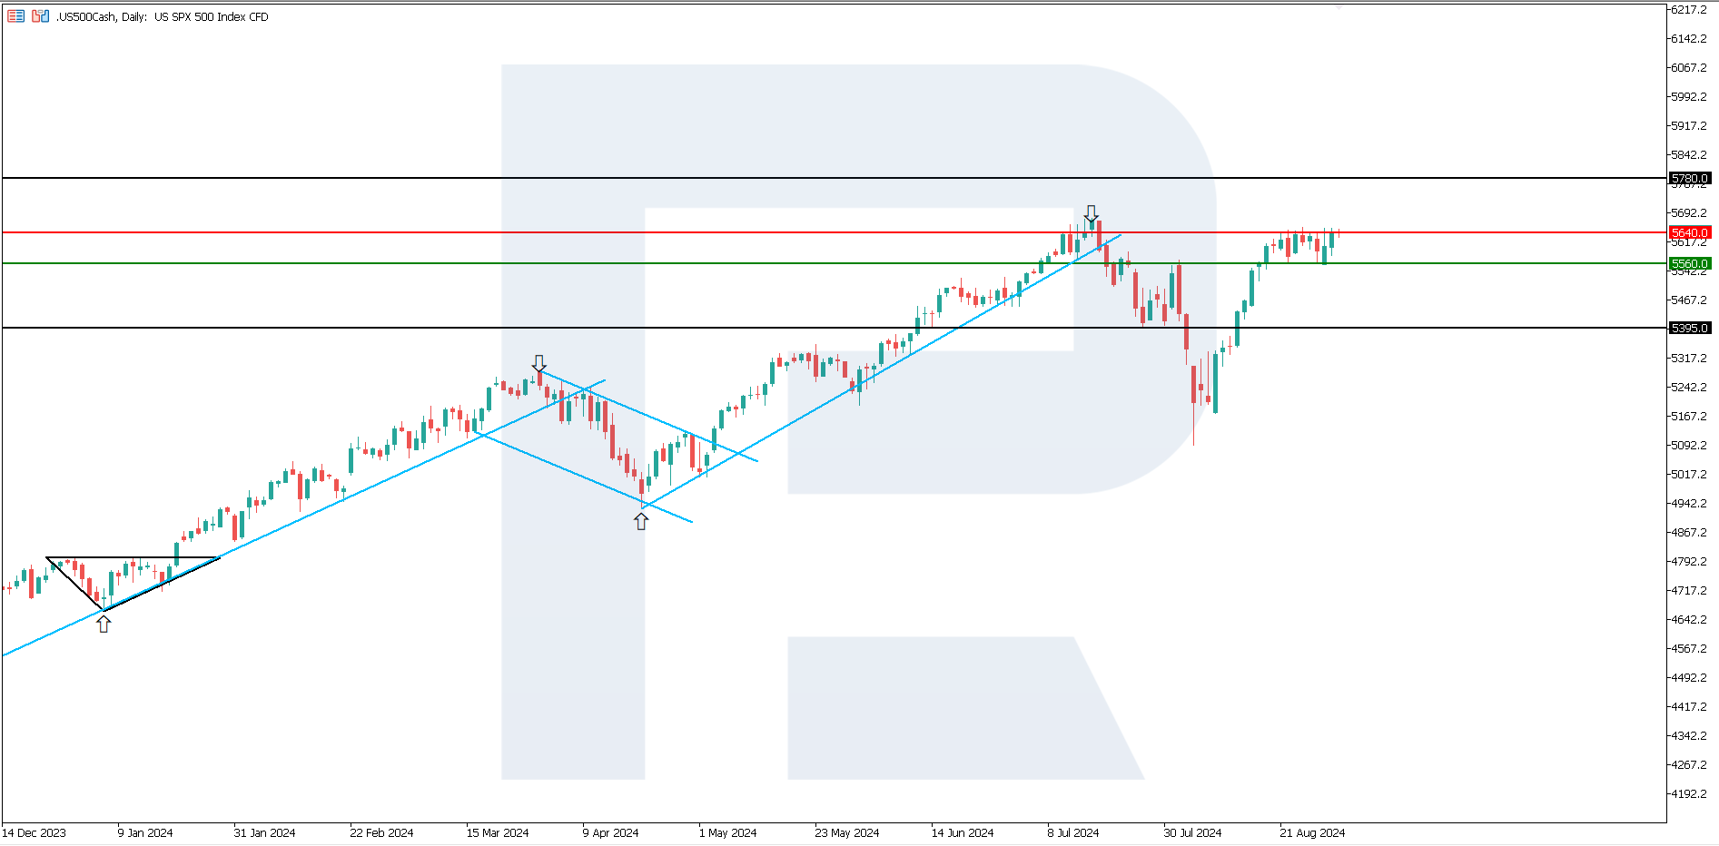Click the '9 Apr 2024' date label
The height and width of the screenshot is (846, 1719).
point(610,833)
